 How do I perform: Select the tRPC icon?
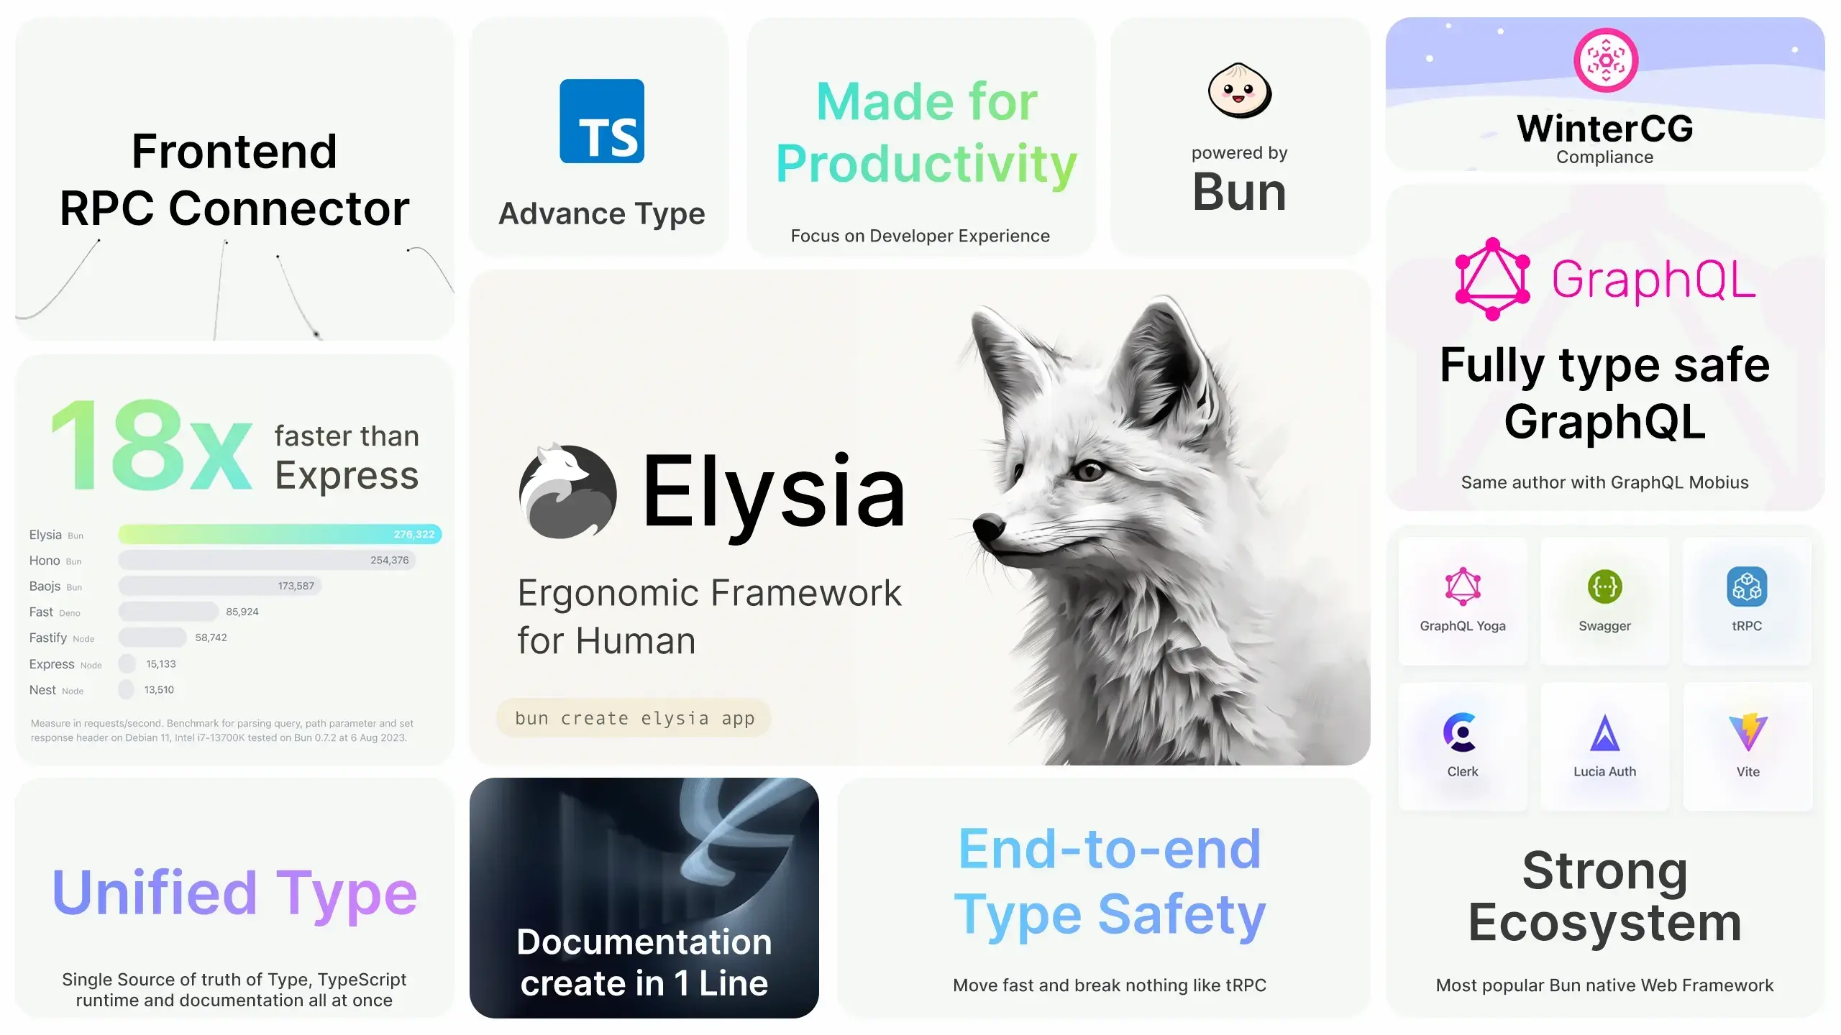tap(1746, 586)
